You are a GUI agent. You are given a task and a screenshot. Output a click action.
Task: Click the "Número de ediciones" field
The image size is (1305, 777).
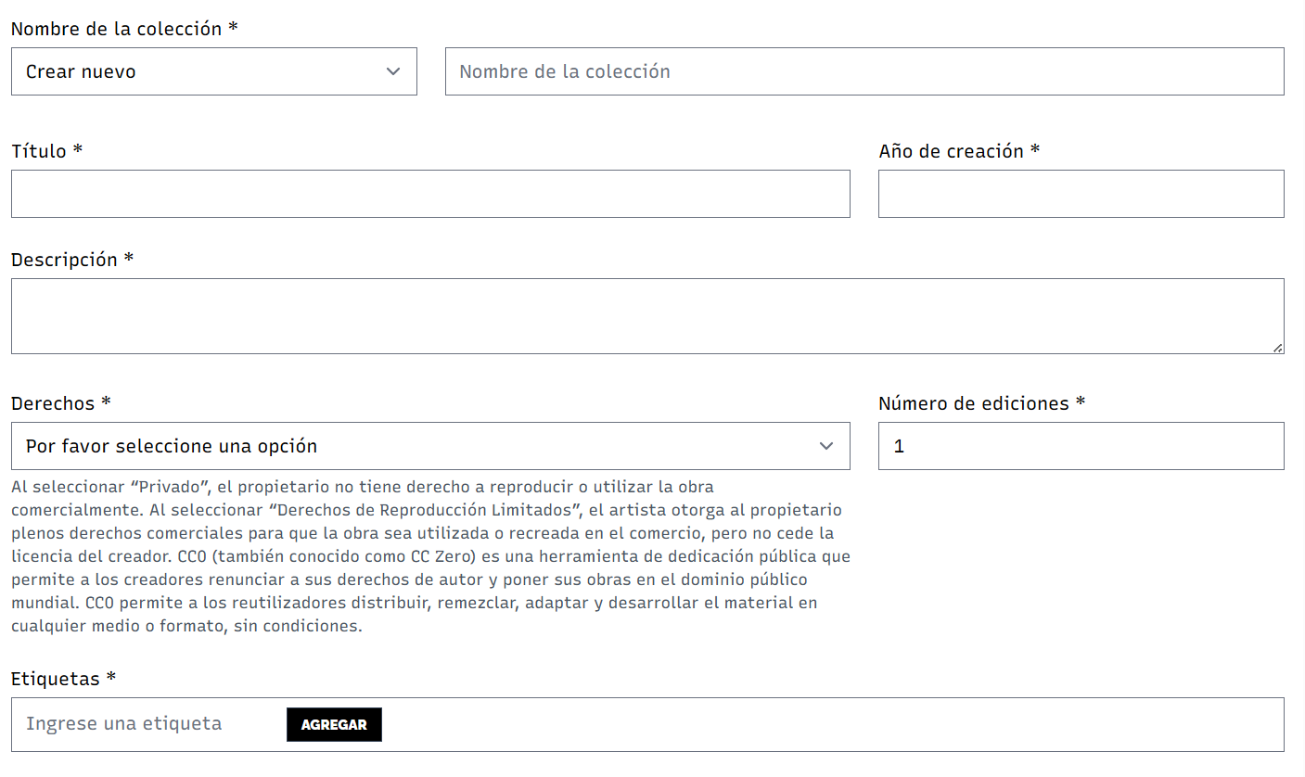coord(1081,446)
